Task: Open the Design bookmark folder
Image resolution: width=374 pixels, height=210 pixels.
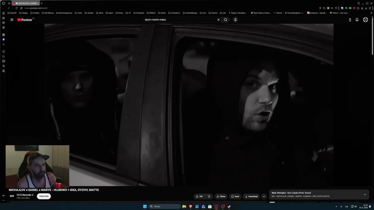Action: tap(23, 13)
